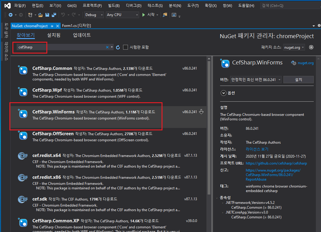321x232 pixels.
Task: Open the document tab list dropdown arrow
Action: click(x=314, y=26)
